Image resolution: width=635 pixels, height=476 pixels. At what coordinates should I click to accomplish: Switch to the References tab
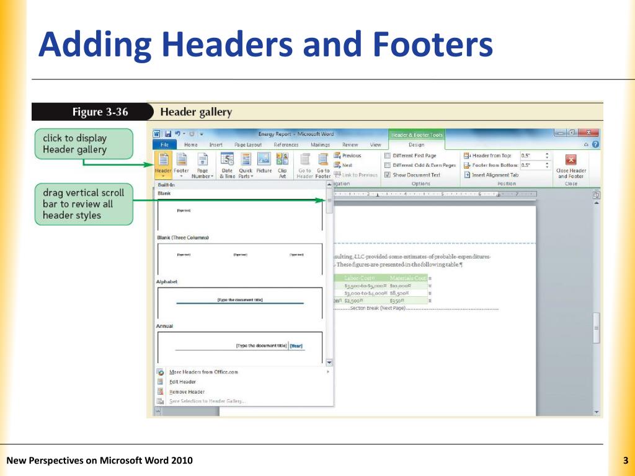click(286, 144)
